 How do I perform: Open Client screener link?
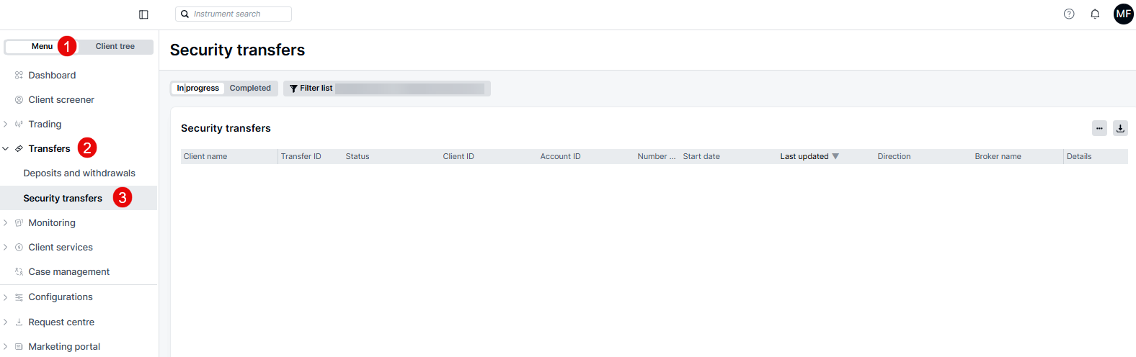tap(61, 99)
